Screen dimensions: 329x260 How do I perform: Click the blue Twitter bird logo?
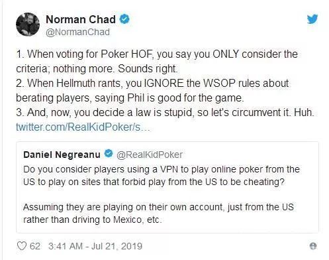312,19
